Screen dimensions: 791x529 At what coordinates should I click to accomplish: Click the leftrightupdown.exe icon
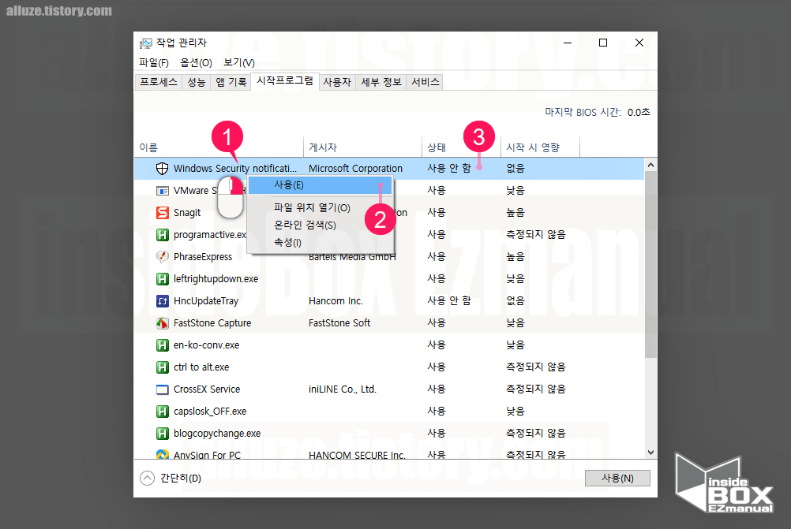[x=162, y=278]
